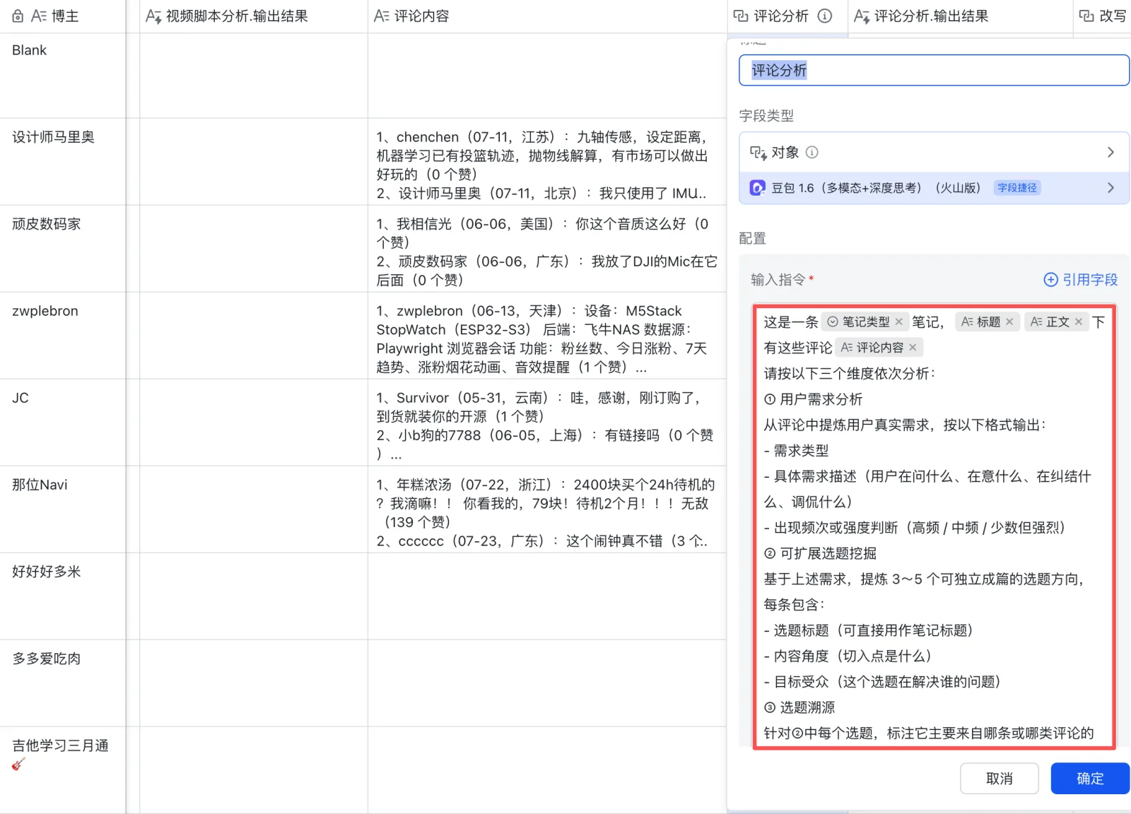
Task: Click the 改写 column header icon
Action: 1086,16
